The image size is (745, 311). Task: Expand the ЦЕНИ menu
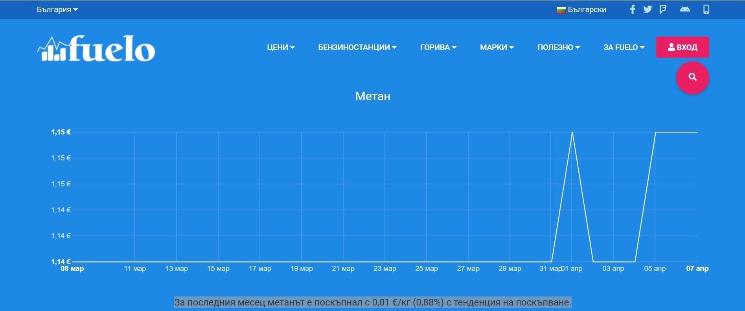tap(281, 47)
